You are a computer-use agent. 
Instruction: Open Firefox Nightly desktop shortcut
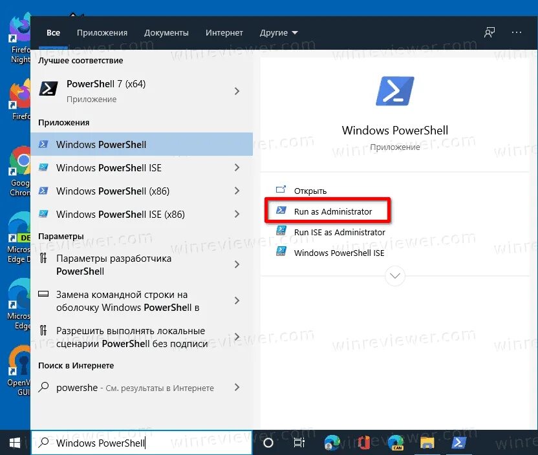20,38
